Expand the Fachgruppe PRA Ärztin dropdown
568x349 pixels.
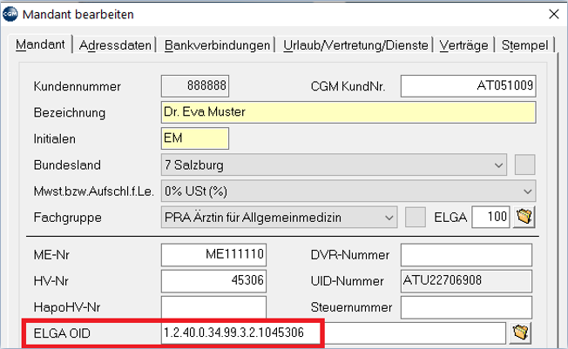tap(279, 218)
